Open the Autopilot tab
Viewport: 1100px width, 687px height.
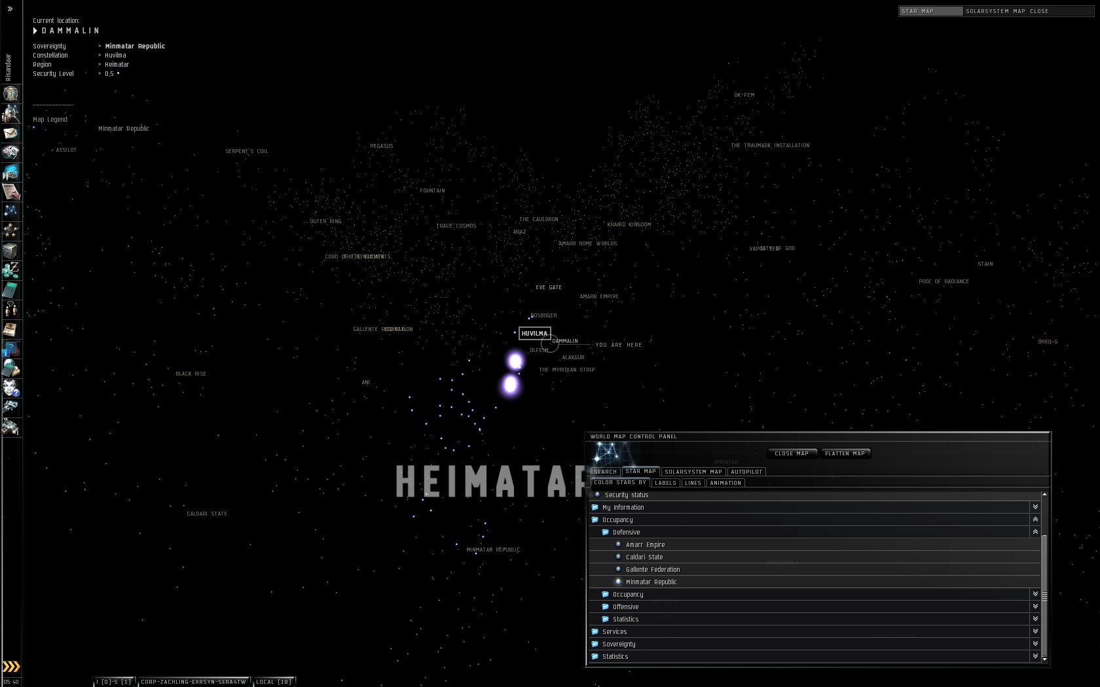[746, 472]
